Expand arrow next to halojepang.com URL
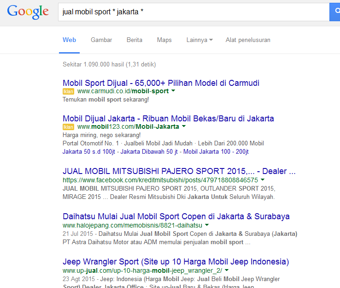340x288 pixels. pos(207,225)
